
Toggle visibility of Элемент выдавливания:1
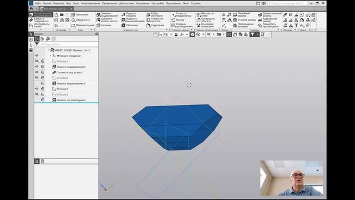coord(37,67)
